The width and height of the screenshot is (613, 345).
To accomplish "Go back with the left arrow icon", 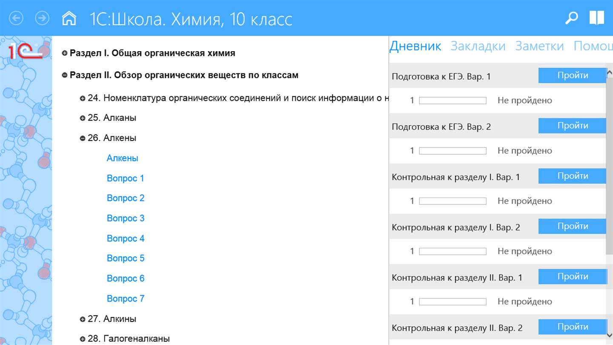I will pos(16,18).
